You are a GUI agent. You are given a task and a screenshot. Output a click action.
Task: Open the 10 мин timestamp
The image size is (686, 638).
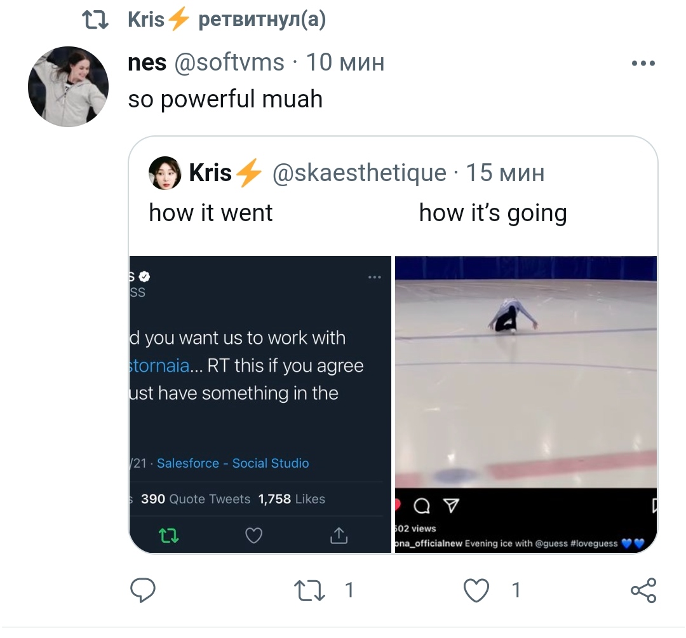(345, 63)
